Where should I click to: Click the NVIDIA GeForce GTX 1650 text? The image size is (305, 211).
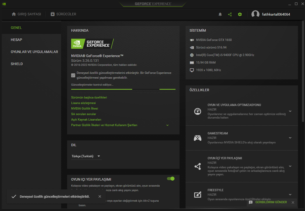(x=214, y=40)
